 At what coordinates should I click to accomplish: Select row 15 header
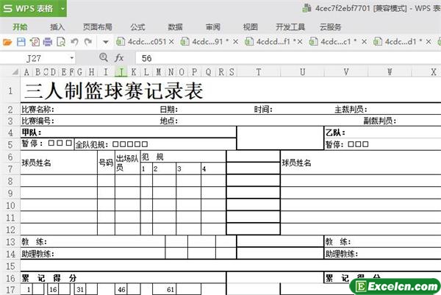tap(10, 266)
